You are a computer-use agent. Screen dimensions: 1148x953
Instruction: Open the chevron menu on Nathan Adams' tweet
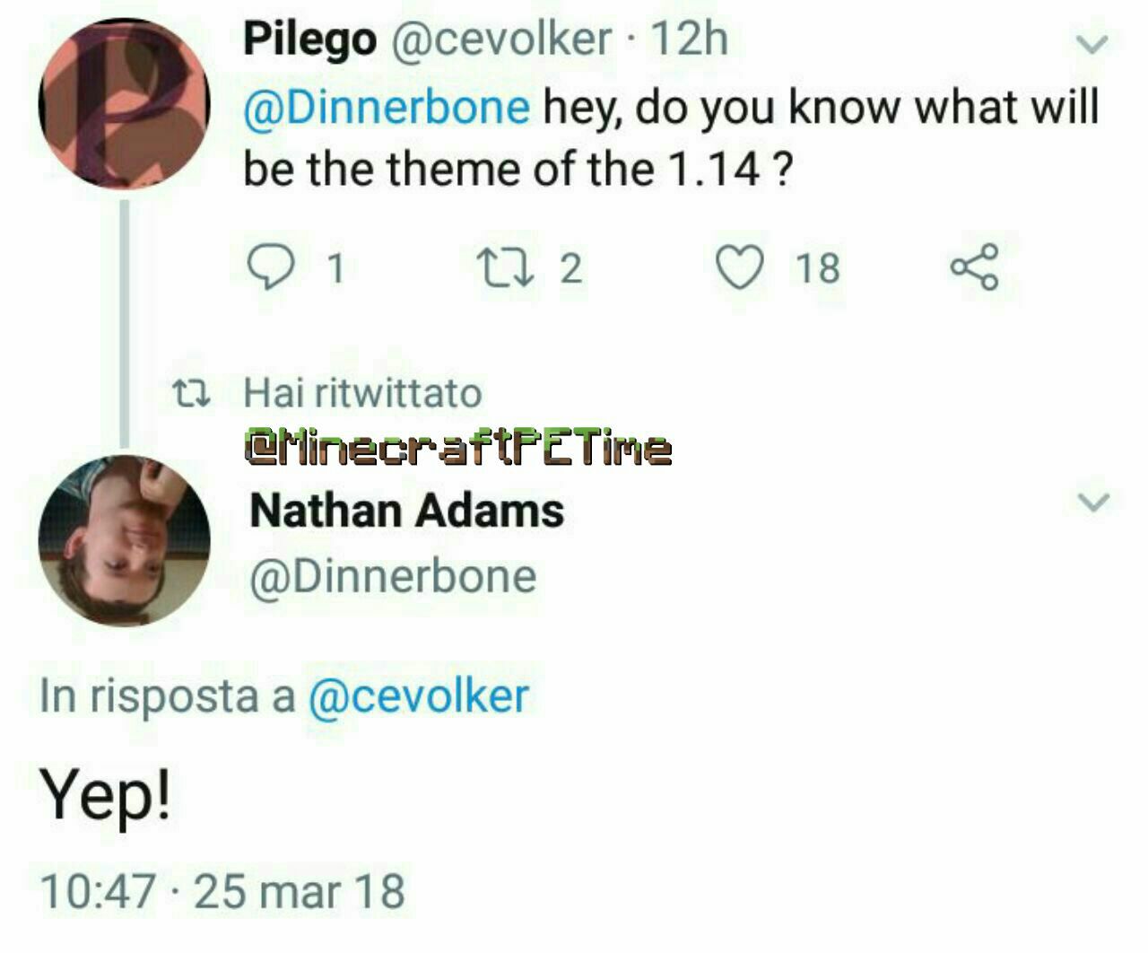[1092, 501]
